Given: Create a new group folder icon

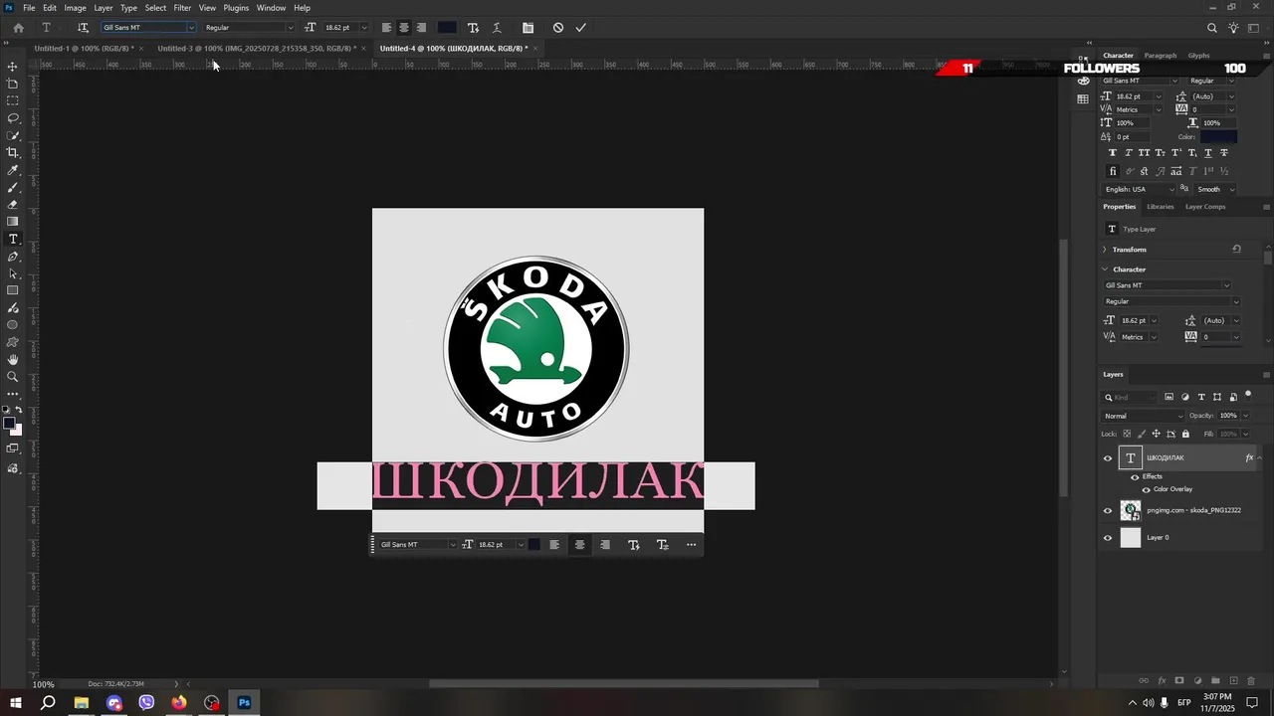Looking at the screenshot, I should coord(1215,681).
